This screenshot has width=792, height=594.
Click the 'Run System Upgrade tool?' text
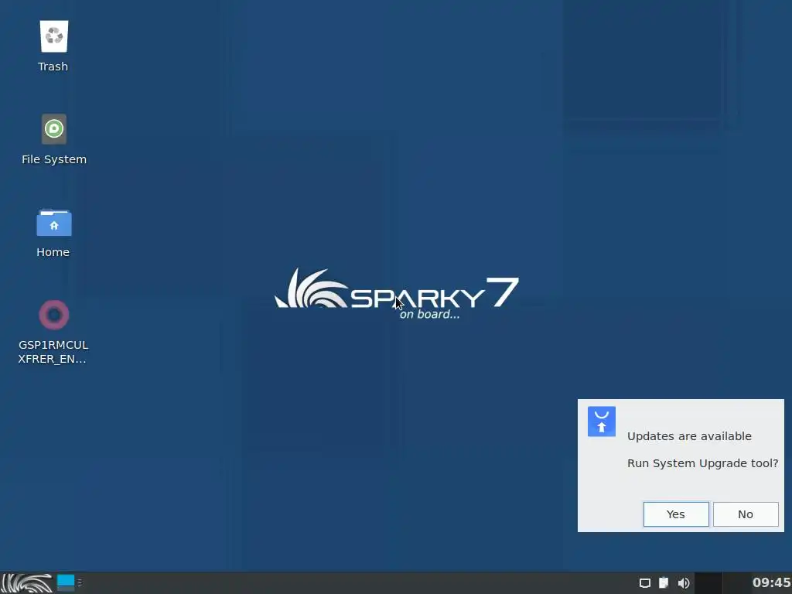point(702,463)
